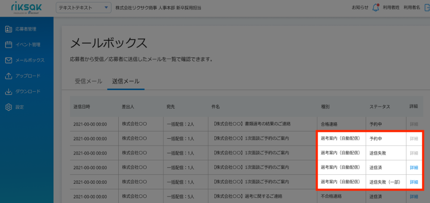Click the 送信失敗(一部) status cell
Image resolution: width=430 pixels, height=203 pixels.
pyautogui.click(x=385, y=182)
